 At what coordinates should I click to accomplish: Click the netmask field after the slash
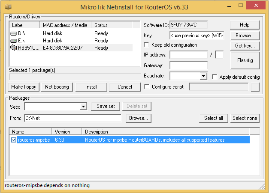click(x=219, y=55)
